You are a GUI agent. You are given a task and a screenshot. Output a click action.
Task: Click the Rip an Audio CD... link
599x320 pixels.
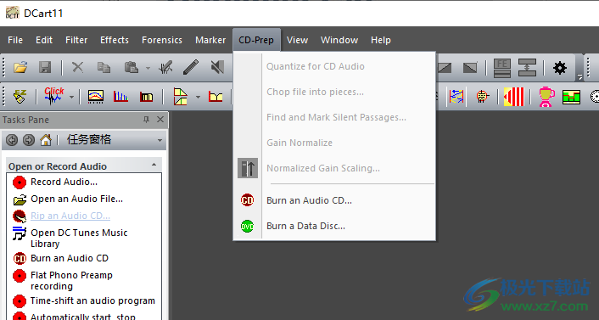70,216
